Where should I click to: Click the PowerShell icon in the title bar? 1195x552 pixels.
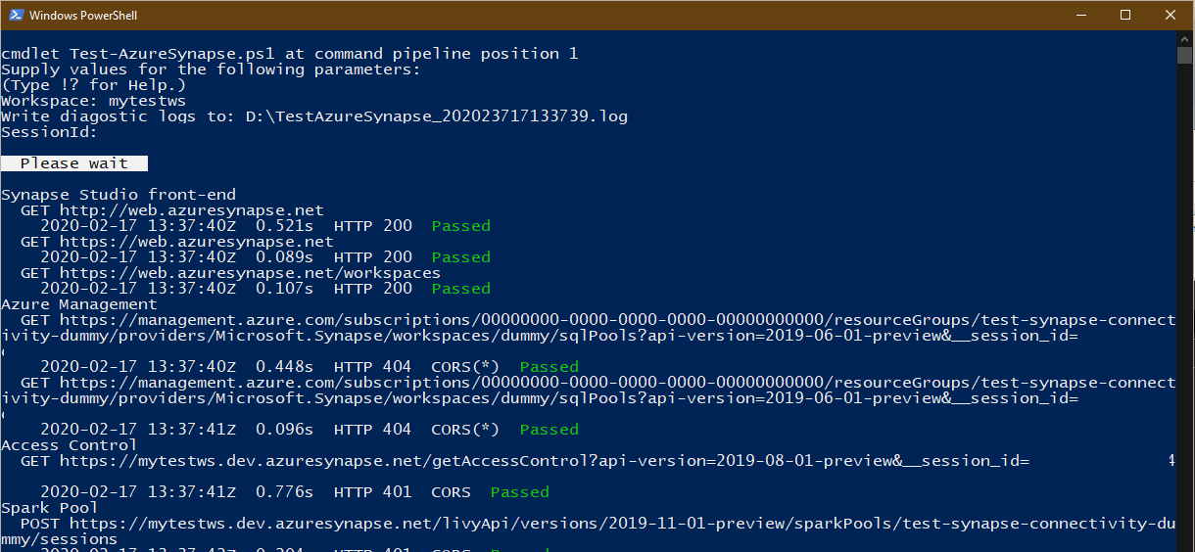click(15, 15)
